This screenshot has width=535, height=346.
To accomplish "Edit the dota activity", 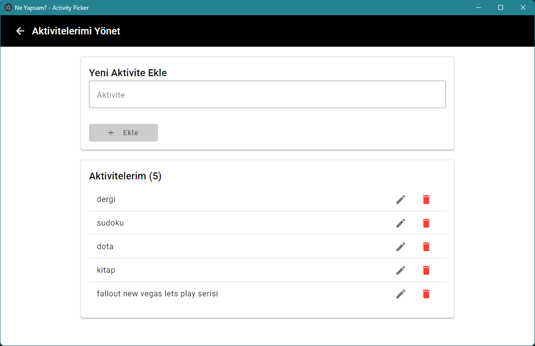I will coord(401,247).
